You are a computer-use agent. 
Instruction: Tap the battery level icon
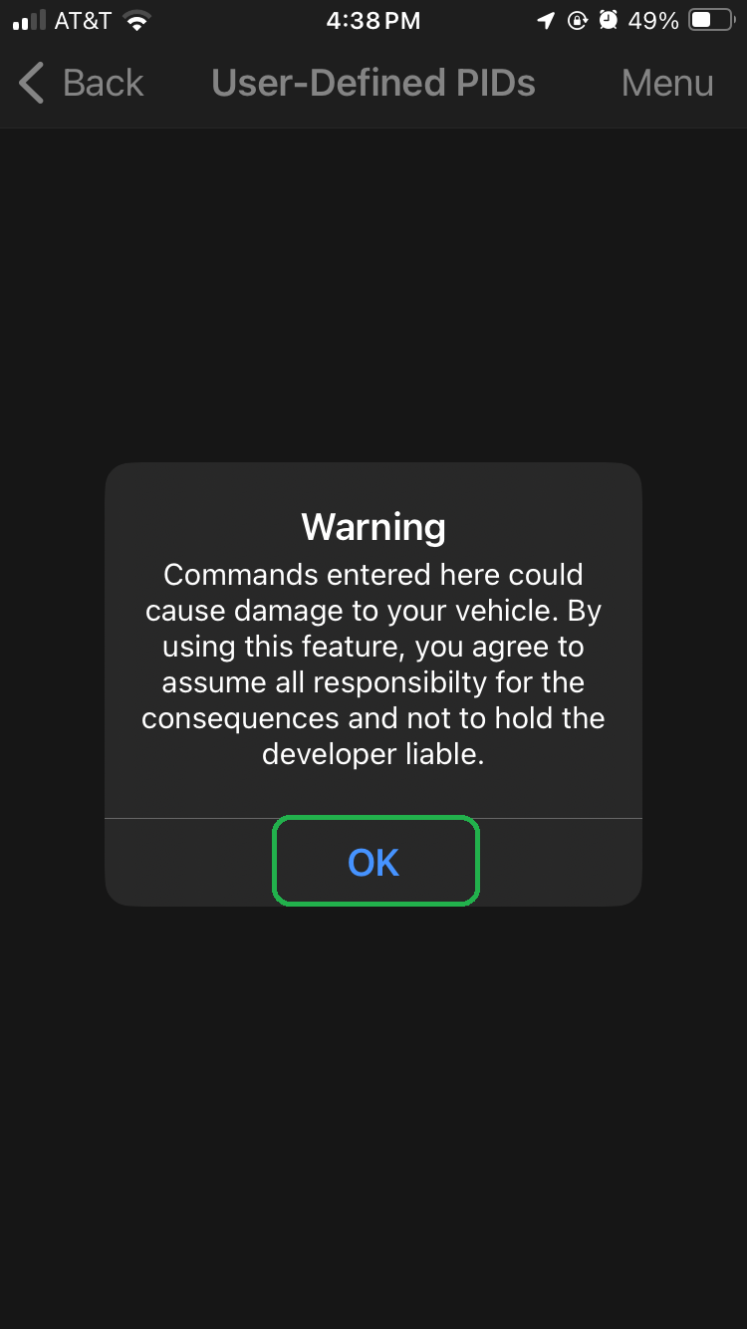pos(712,21)
